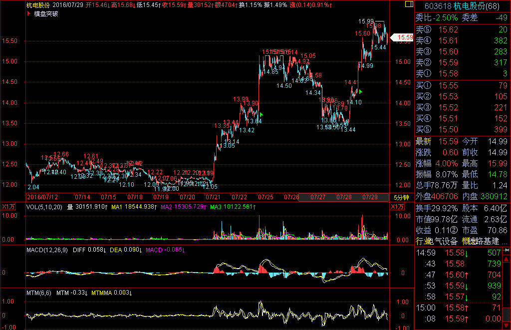Open the 行业 industry link
The width and height of the screenshot is (511, 330).
click(422, 241)
